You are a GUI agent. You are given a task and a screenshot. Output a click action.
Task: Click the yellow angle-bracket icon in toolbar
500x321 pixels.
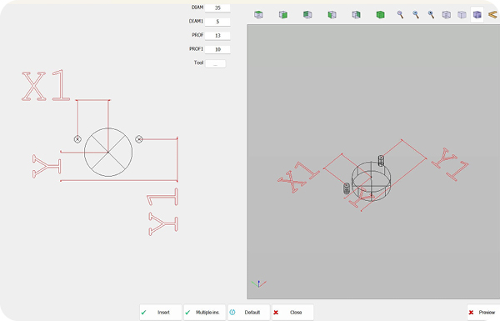(492, 15)
